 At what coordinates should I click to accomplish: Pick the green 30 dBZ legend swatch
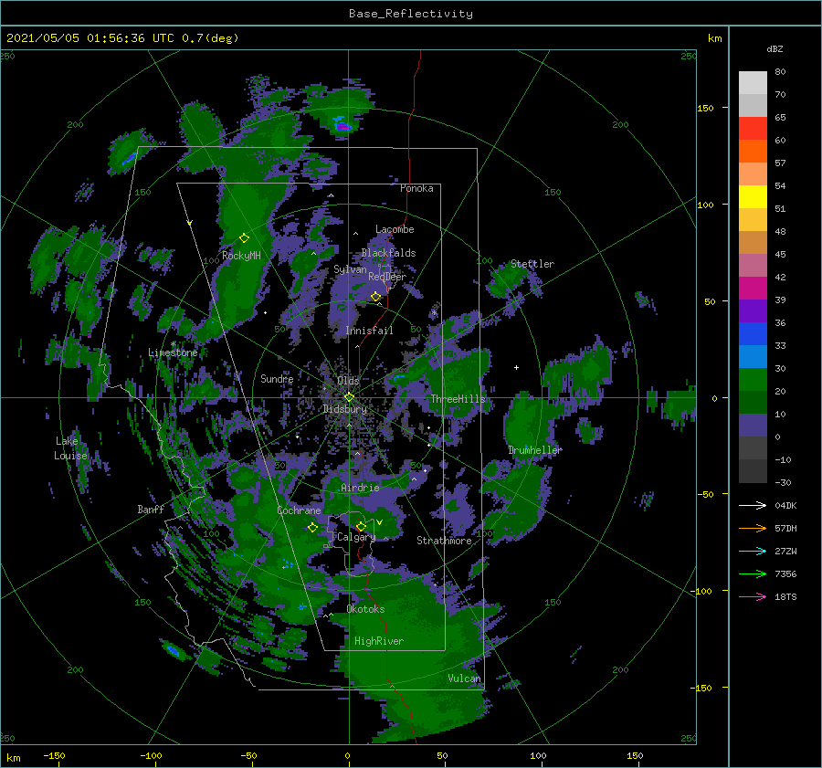point(753,379)
